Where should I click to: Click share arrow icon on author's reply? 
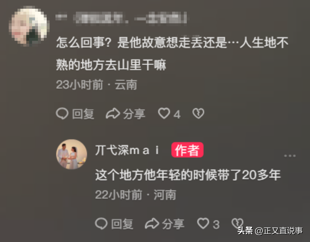(152, 224)
